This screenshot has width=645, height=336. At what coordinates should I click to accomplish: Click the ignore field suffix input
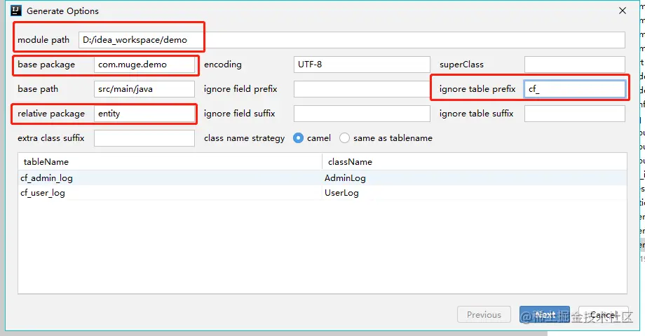click(362, 114)
